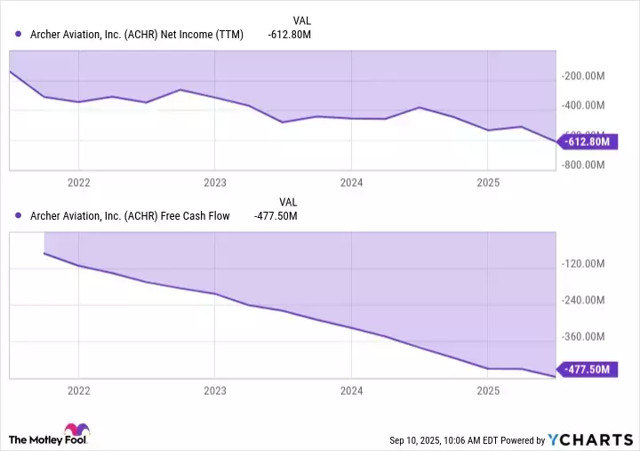Click the purple Net Income legend dot
This screenshot has width=640, height=451.
19,35
